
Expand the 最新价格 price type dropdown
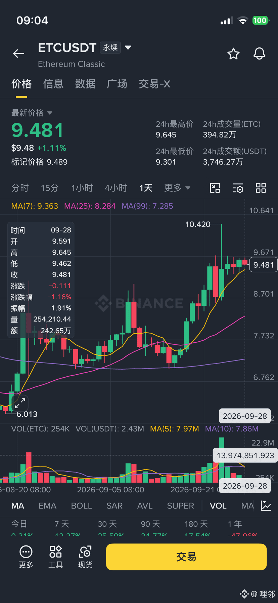pyautogui.click(x=32, y=113)
